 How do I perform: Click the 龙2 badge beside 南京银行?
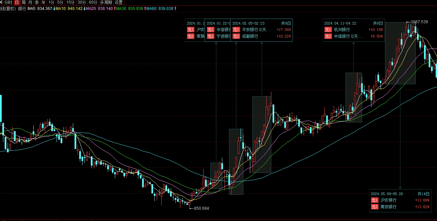pyautogui.click(x=375, y=207)
